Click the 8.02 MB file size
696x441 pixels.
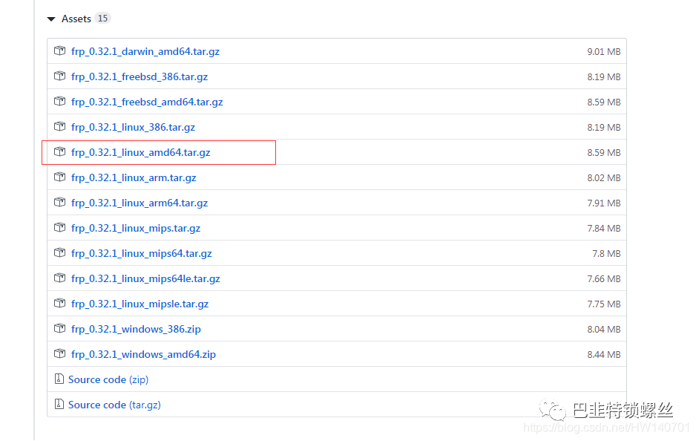tap(604, 178)
